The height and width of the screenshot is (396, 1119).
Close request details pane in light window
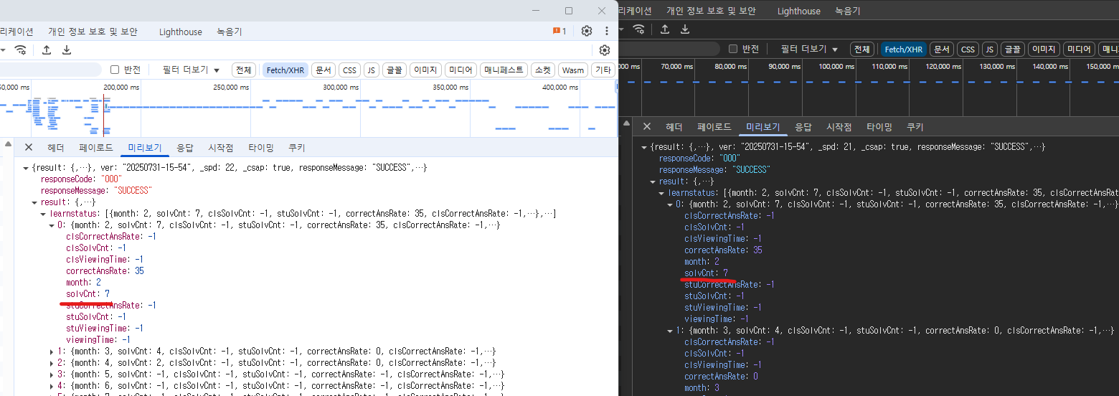pos(29,147)
